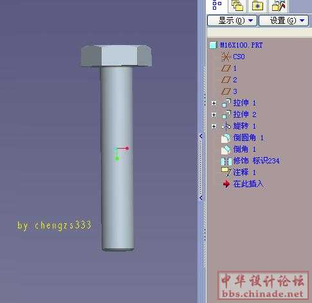Select the CS0 coordinate system icon
This screenshot has height=303, width=312.
[x=225, y=57]
